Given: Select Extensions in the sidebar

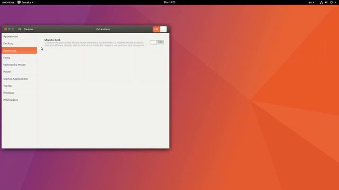Looking at the screenshot, I should [19, 51].
